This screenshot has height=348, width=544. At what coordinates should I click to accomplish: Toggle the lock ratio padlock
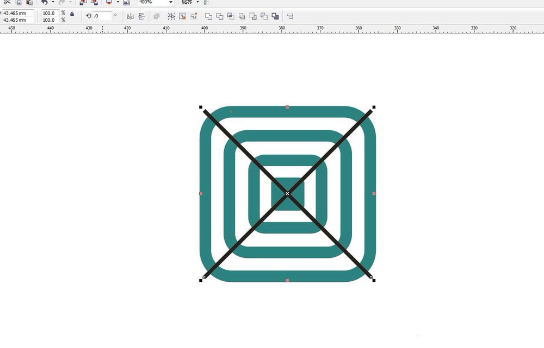click(x=72, y=14)
